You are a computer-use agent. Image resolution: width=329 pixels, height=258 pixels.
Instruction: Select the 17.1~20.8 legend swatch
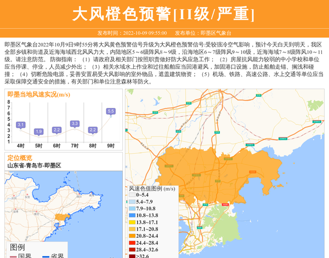(132, 229)
